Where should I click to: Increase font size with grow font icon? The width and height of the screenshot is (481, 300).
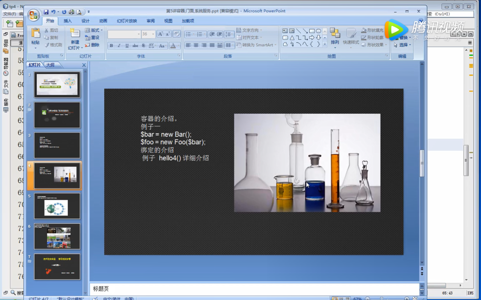pyautogui.click(x=160, y=34)
